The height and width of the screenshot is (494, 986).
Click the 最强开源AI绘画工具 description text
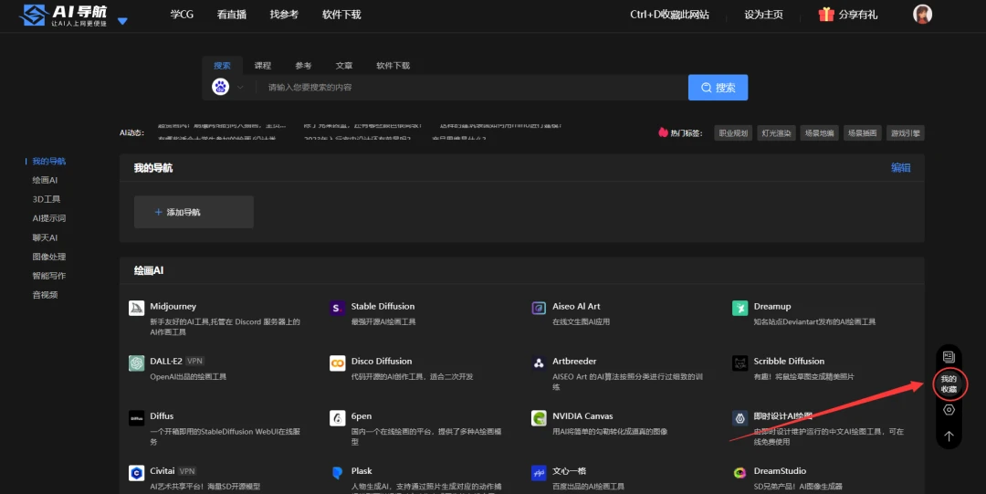click(383, 321)
